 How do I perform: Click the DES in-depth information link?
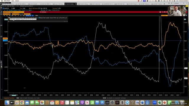tap(28, 98)
